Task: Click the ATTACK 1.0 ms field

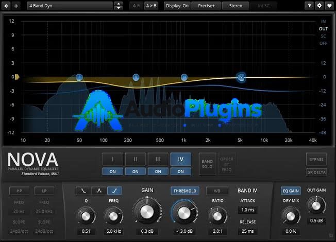Action: [x=248, y=210]
